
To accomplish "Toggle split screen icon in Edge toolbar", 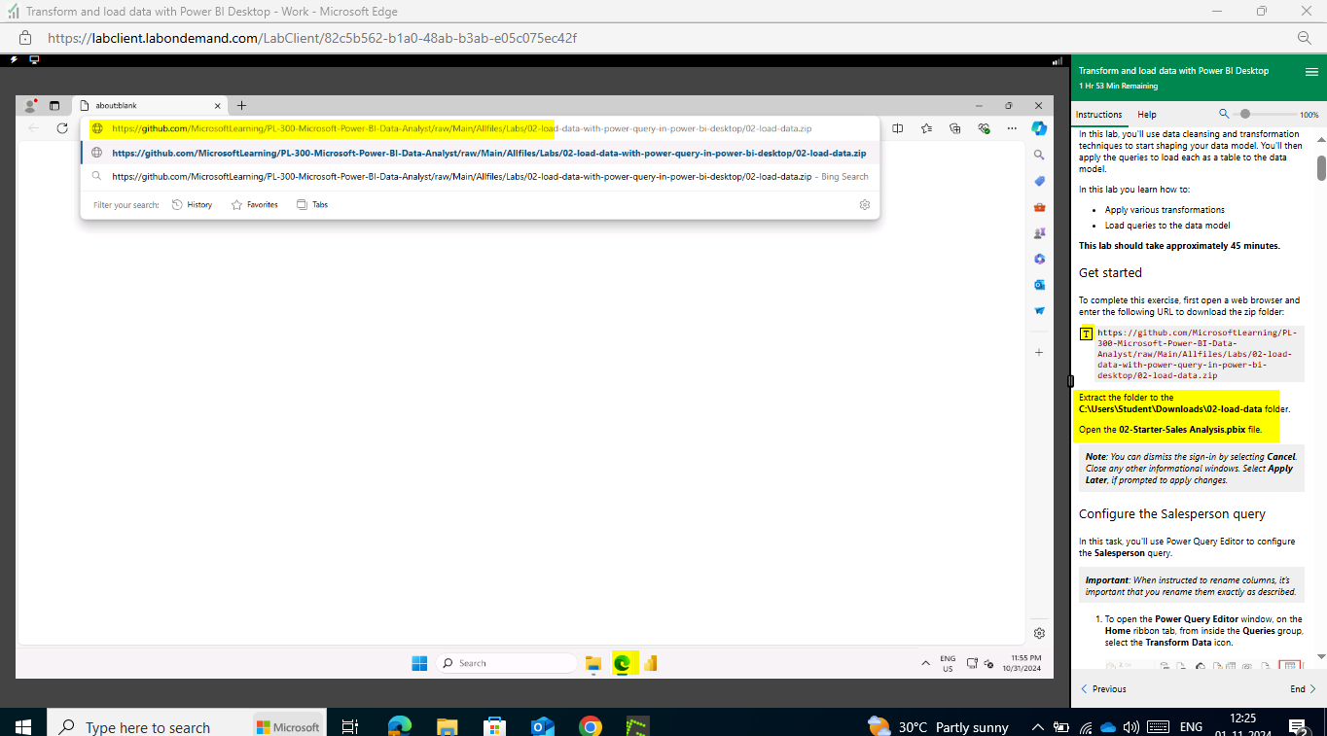I will [898, 128].
